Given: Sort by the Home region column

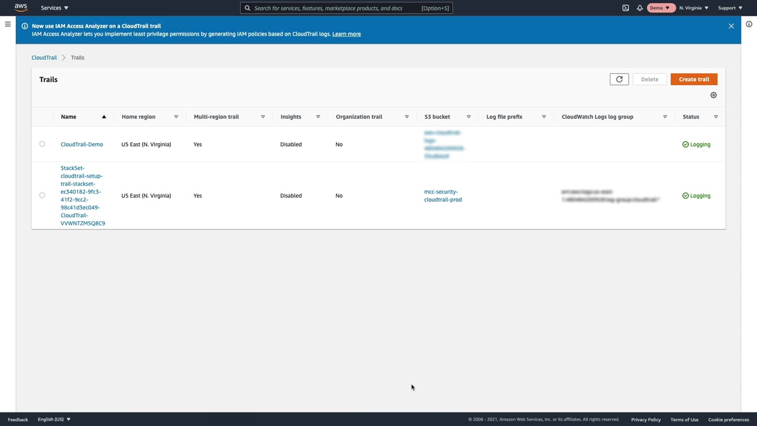Looking at the screenshot, I should coord(176,117).
